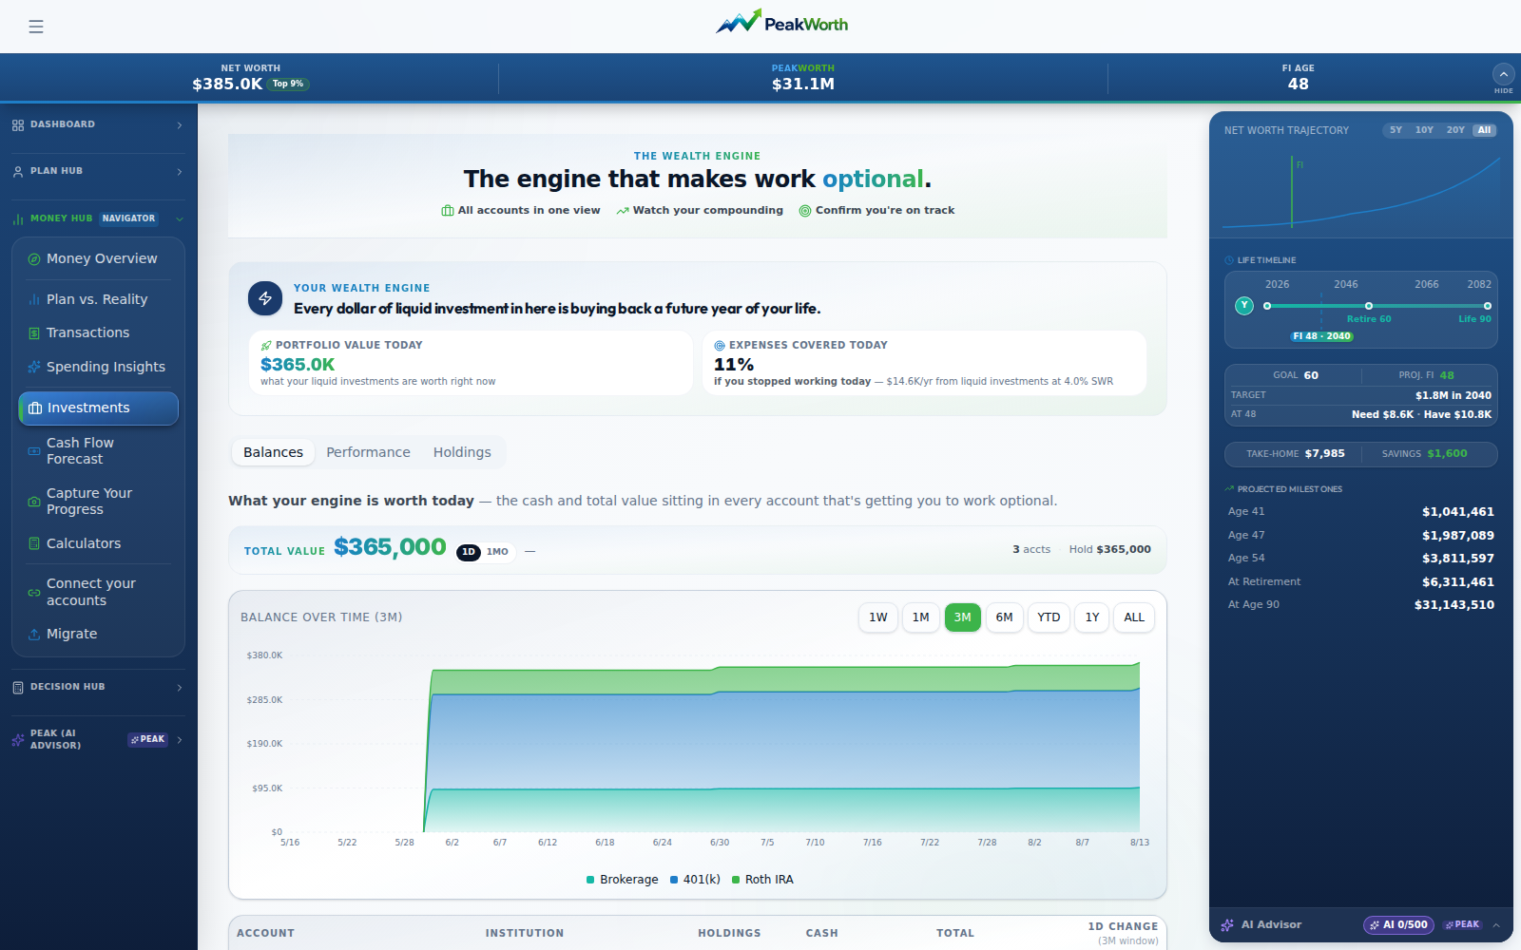Set balance chart range to 1W
1521x950 pixels.
tap(878, 617)
